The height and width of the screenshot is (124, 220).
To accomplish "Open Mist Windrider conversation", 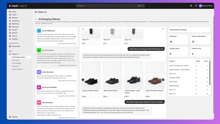I will (x=56, y=109).
